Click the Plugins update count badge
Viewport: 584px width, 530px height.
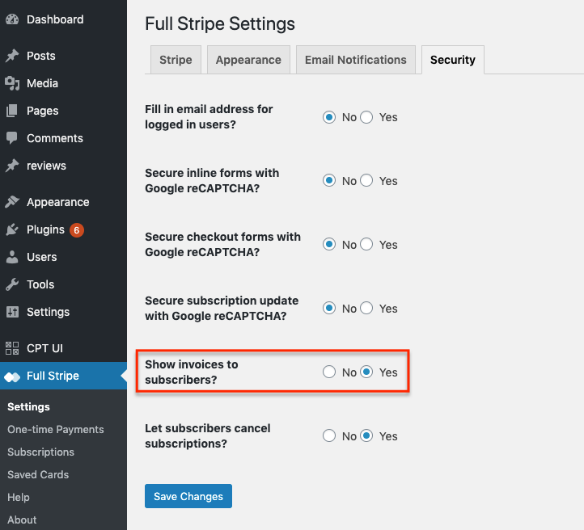pyautogui.click(x=77, y=230)
